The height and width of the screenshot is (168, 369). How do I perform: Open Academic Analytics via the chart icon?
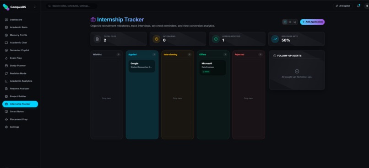(6, 81)
